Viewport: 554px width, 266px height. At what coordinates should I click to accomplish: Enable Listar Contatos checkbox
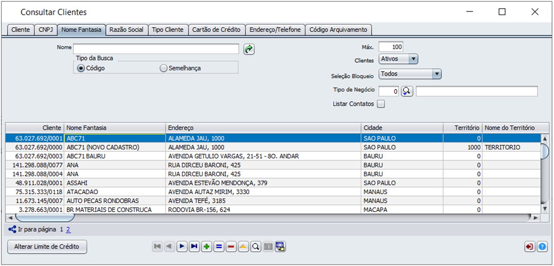[x=381, y=104]
